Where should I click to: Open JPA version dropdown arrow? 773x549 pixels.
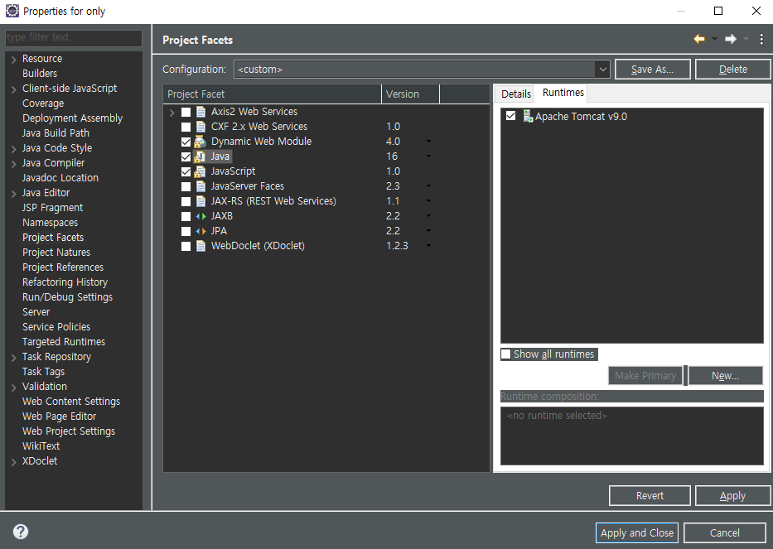click(428, 231)
